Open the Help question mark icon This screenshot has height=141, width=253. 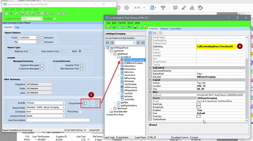pyautogui.click(x=145, y=27)
